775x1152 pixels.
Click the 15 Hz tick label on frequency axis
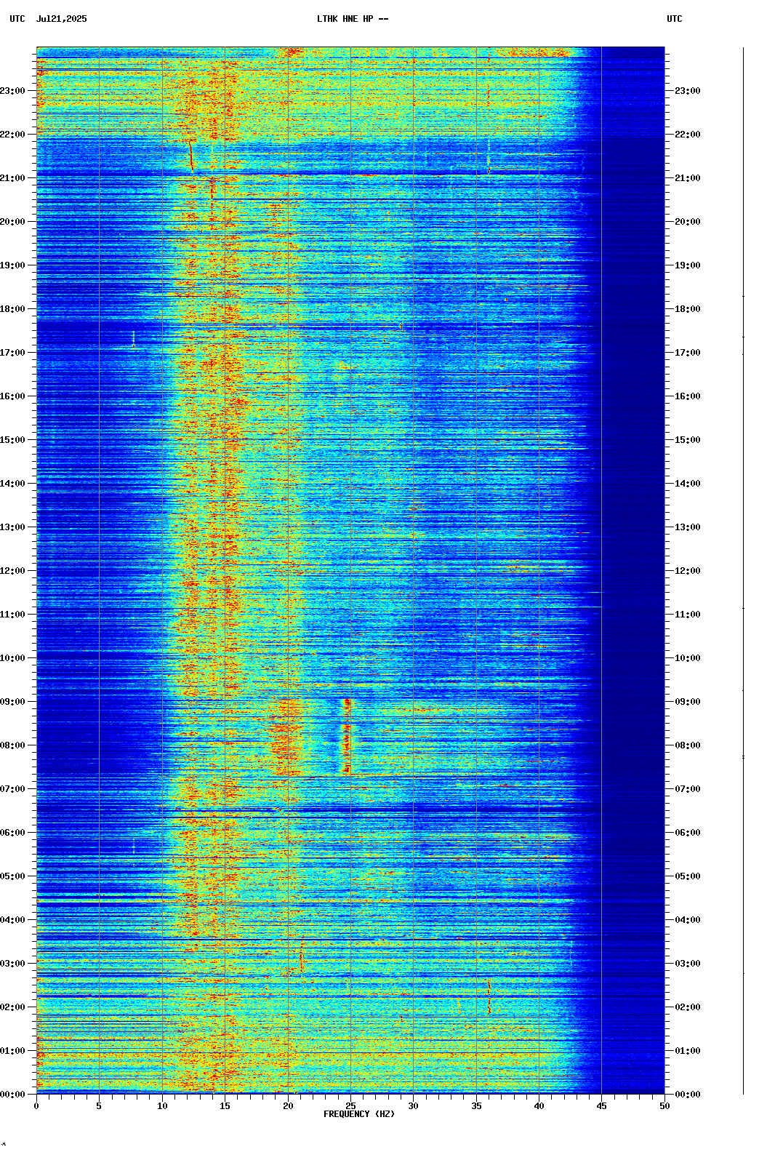click(225, 1106)
